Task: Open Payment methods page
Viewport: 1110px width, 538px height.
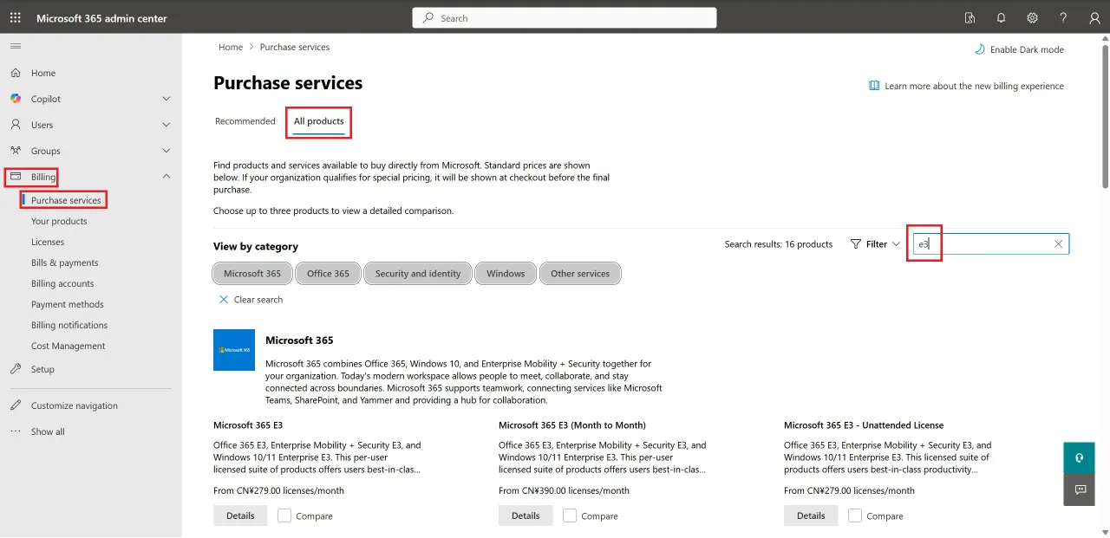Action: tap(68, 304)
